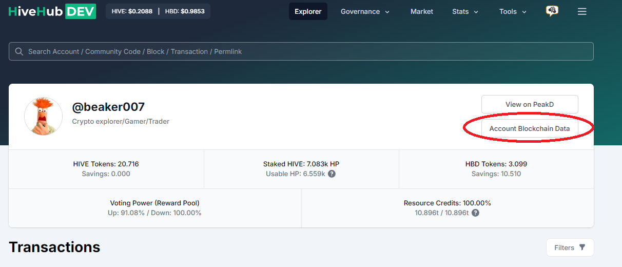Open Account Blockchain Data
The height and width of the screenshot is (267, 622).
[530, 129]
